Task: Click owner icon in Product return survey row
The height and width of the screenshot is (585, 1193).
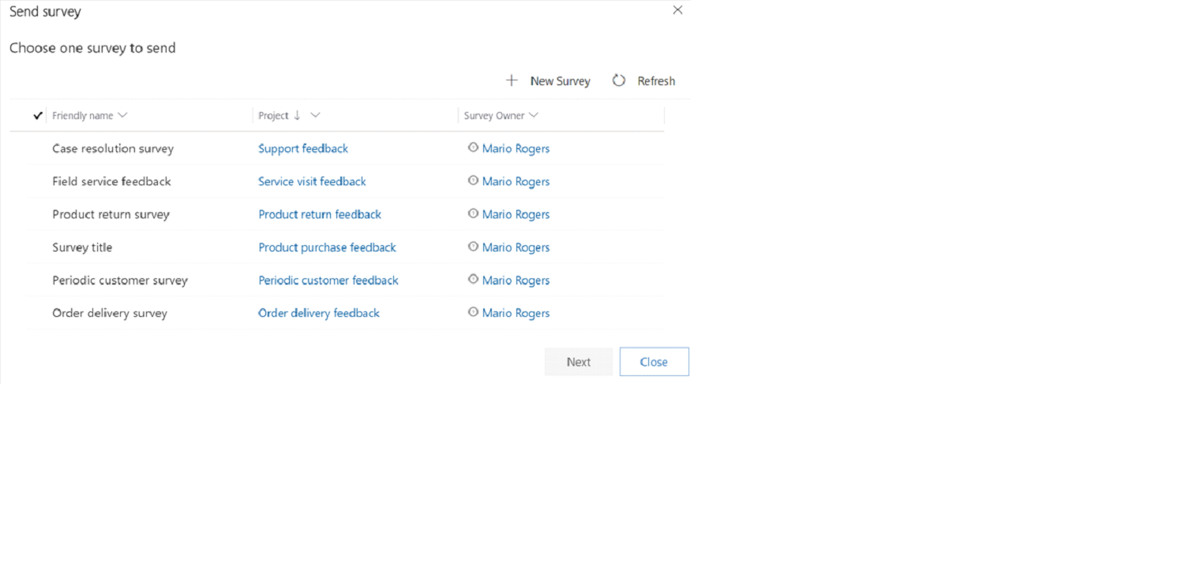Action: [473, 214]
